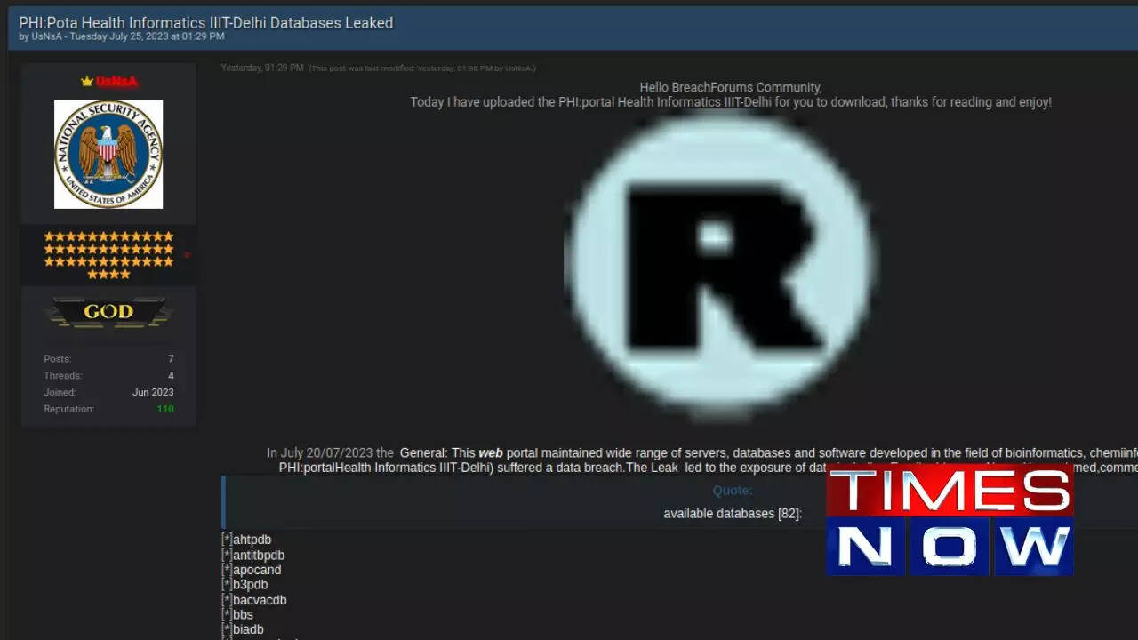Click the GOD rank badge
Screen dimensions: 1138x640
coord(108,312)
